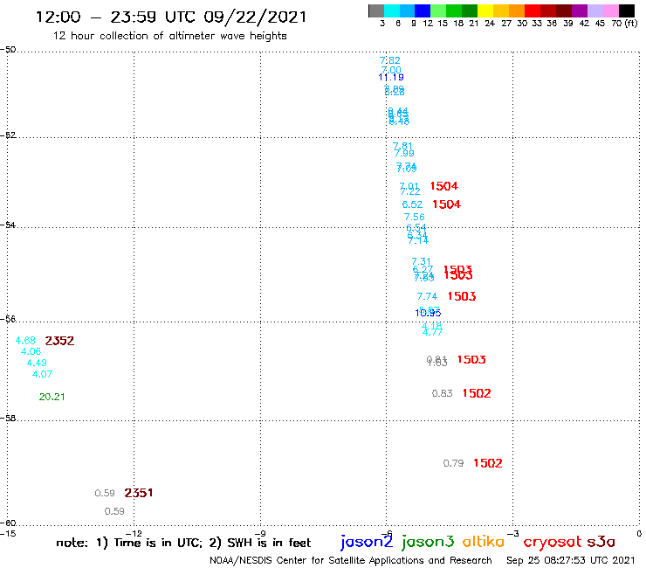Click the dark red 2352 time label
The width and height of the screenshot is (646, 568).
coord(59,341)
